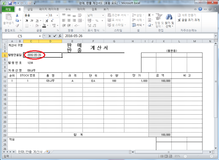
Task: Expand the Name Box dropdown next to C5
Action: (x=40, y=36)
